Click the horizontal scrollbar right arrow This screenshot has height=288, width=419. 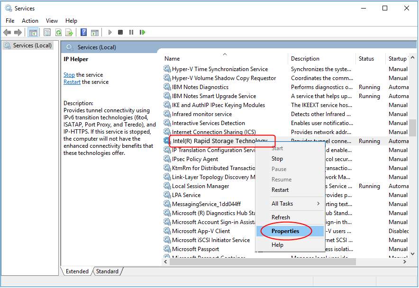[x=406, y=261]
